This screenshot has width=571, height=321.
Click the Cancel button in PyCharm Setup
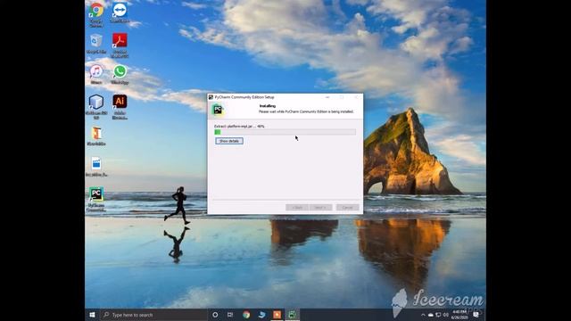pyautogui.click(x=347, y=208)
